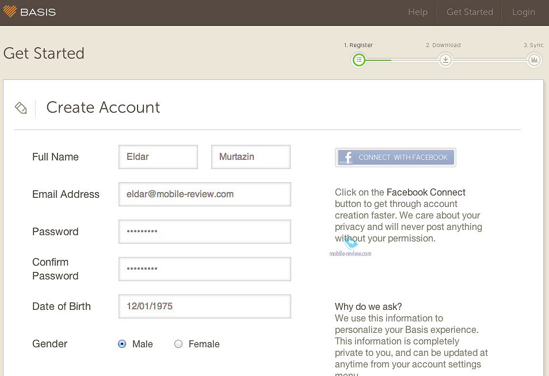Connect with Facebook button
Viewport: 549px width, 376px height.
[x=395, y=158]
